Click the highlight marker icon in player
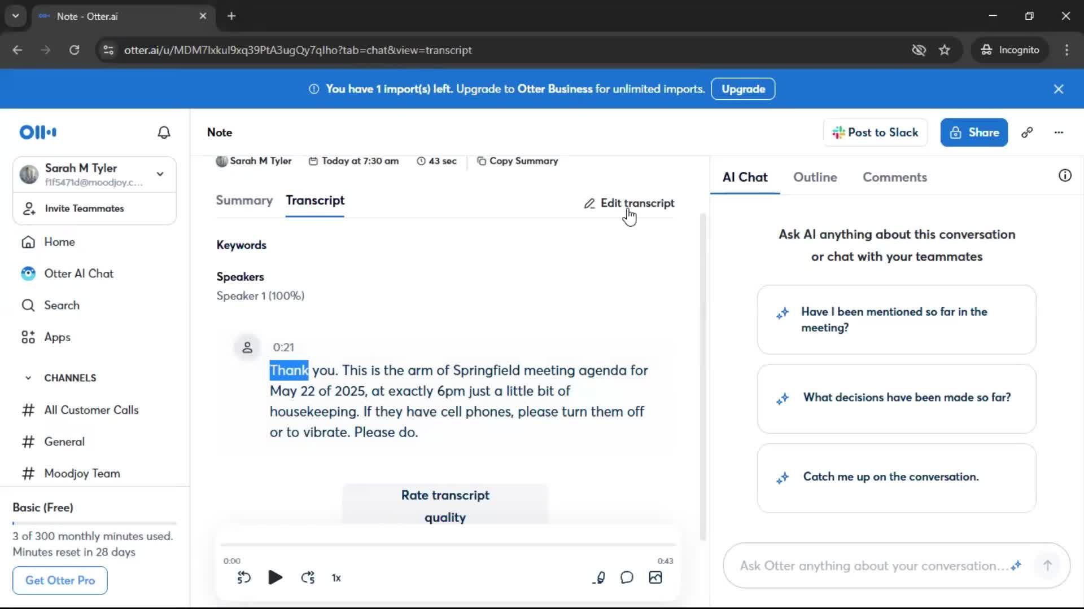Viewport: 1084px width, 609px height. [x=600, y=577]
